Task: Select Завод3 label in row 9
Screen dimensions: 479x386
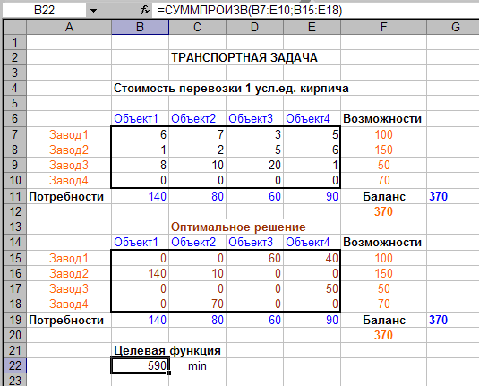Action: click(69, 165)
